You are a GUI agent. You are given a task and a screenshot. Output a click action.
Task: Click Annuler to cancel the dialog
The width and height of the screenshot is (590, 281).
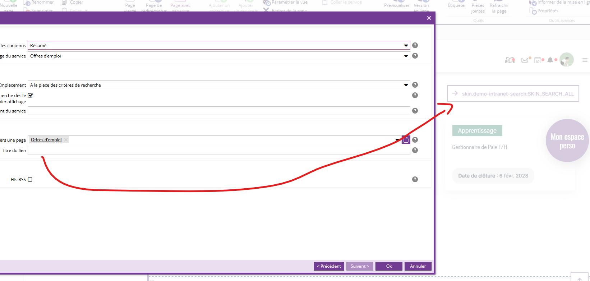(418, 266)
